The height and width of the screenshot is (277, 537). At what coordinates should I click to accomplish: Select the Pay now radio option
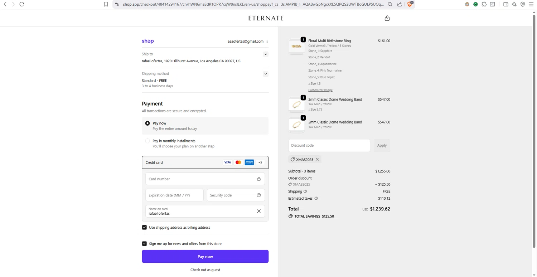tap(147, 123)
